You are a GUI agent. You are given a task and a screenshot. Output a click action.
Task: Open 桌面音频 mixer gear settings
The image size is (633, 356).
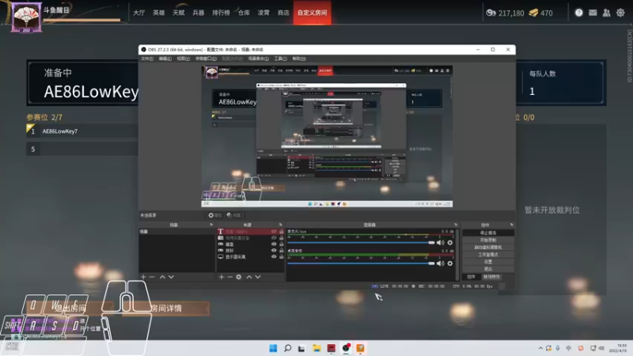tap(450, 263)
